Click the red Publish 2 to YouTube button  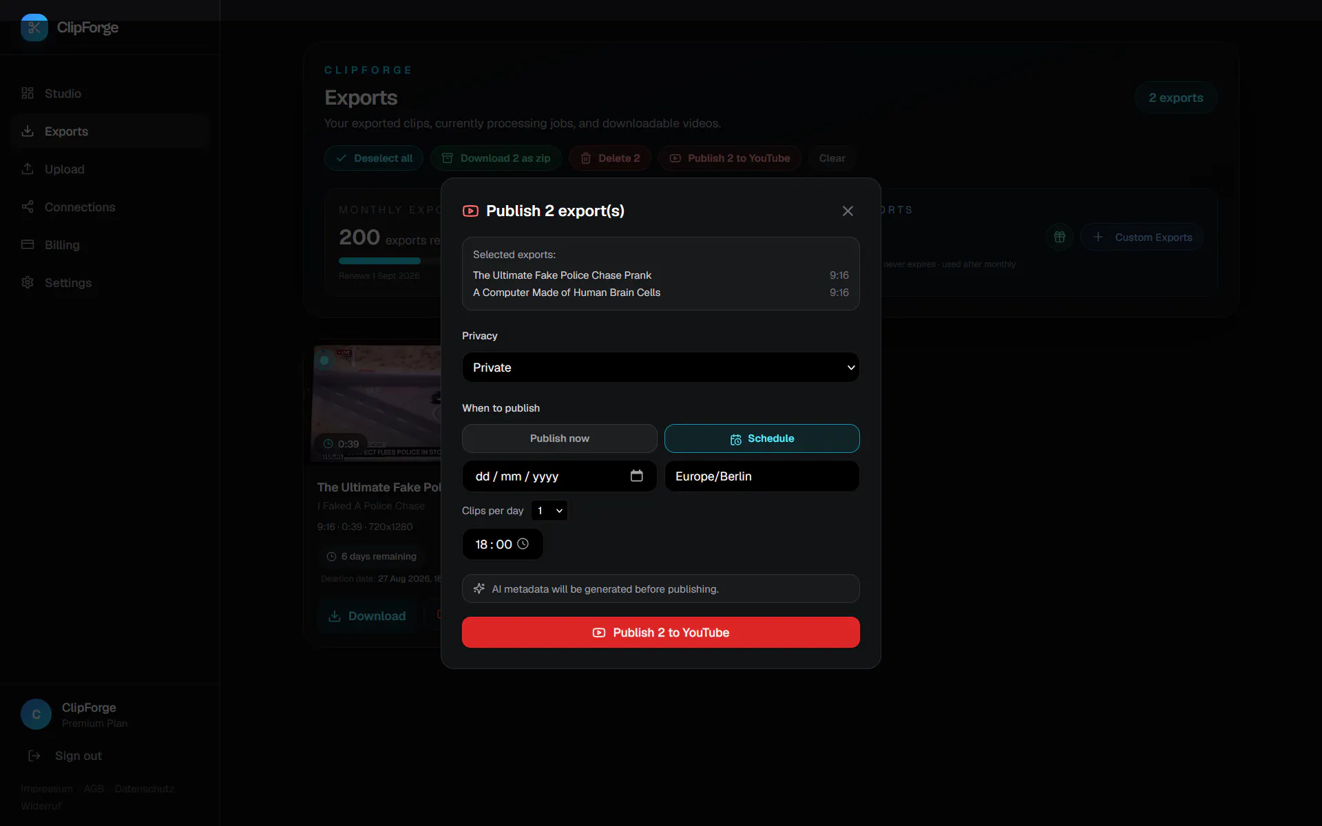[x=661, y=633]
